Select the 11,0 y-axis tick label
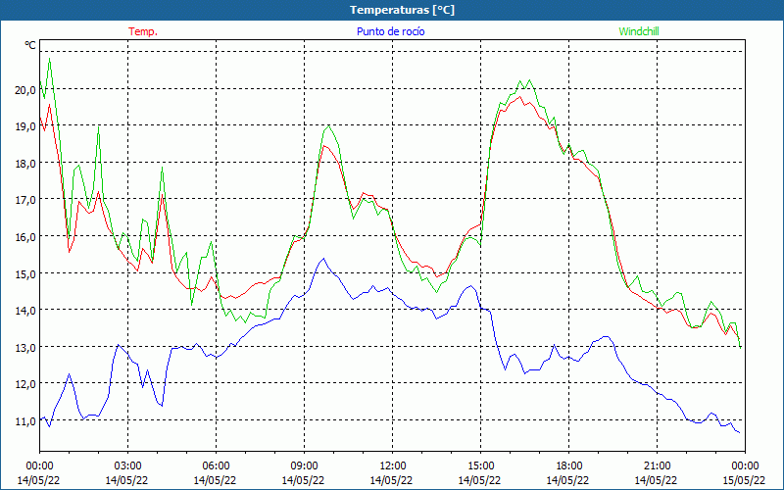 24,420
